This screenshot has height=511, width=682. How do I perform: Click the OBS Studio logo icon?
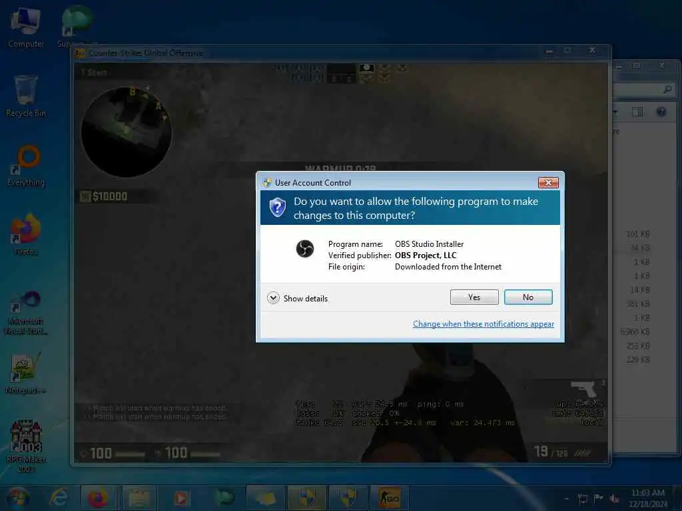(x=305, y=249)
